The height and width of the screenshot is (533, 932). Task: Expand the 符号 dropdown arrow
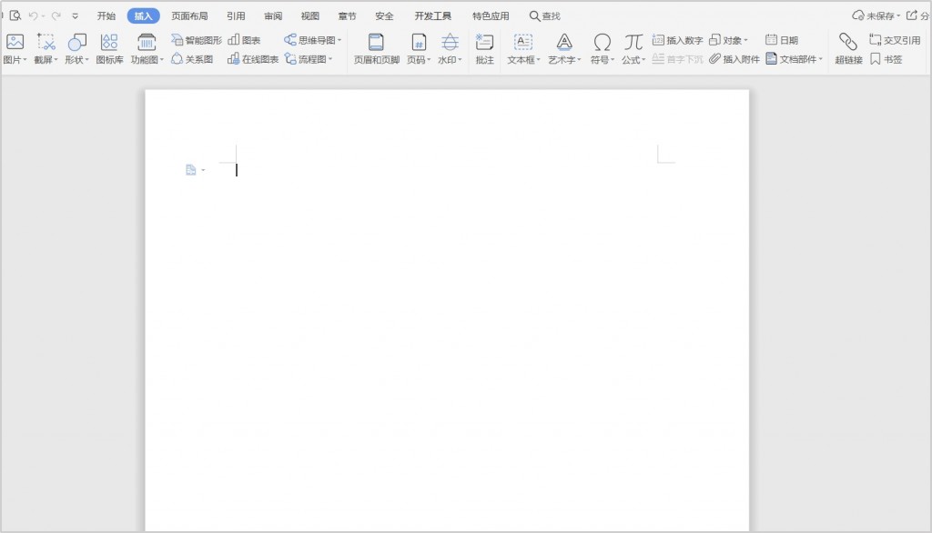(x=613, y=59)
